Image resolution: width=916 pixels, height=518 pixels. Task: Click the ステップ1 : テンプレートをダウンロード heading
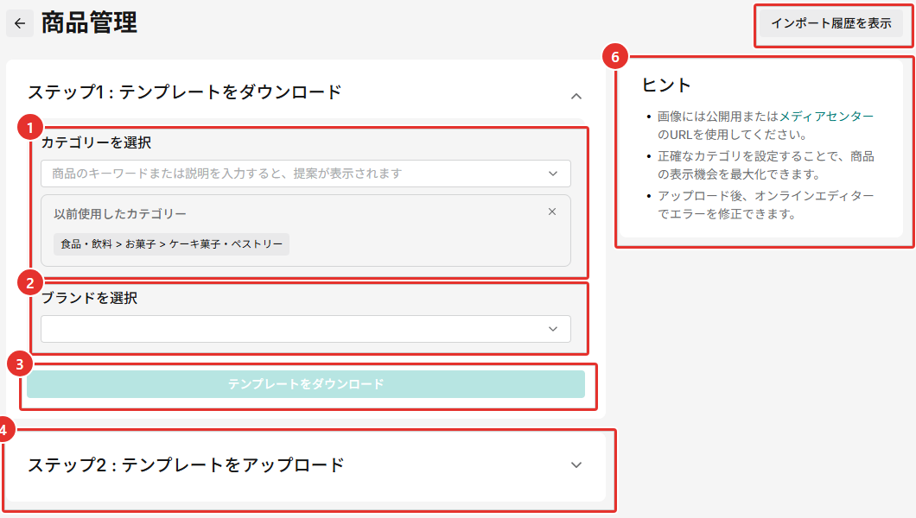click(185, 92)
